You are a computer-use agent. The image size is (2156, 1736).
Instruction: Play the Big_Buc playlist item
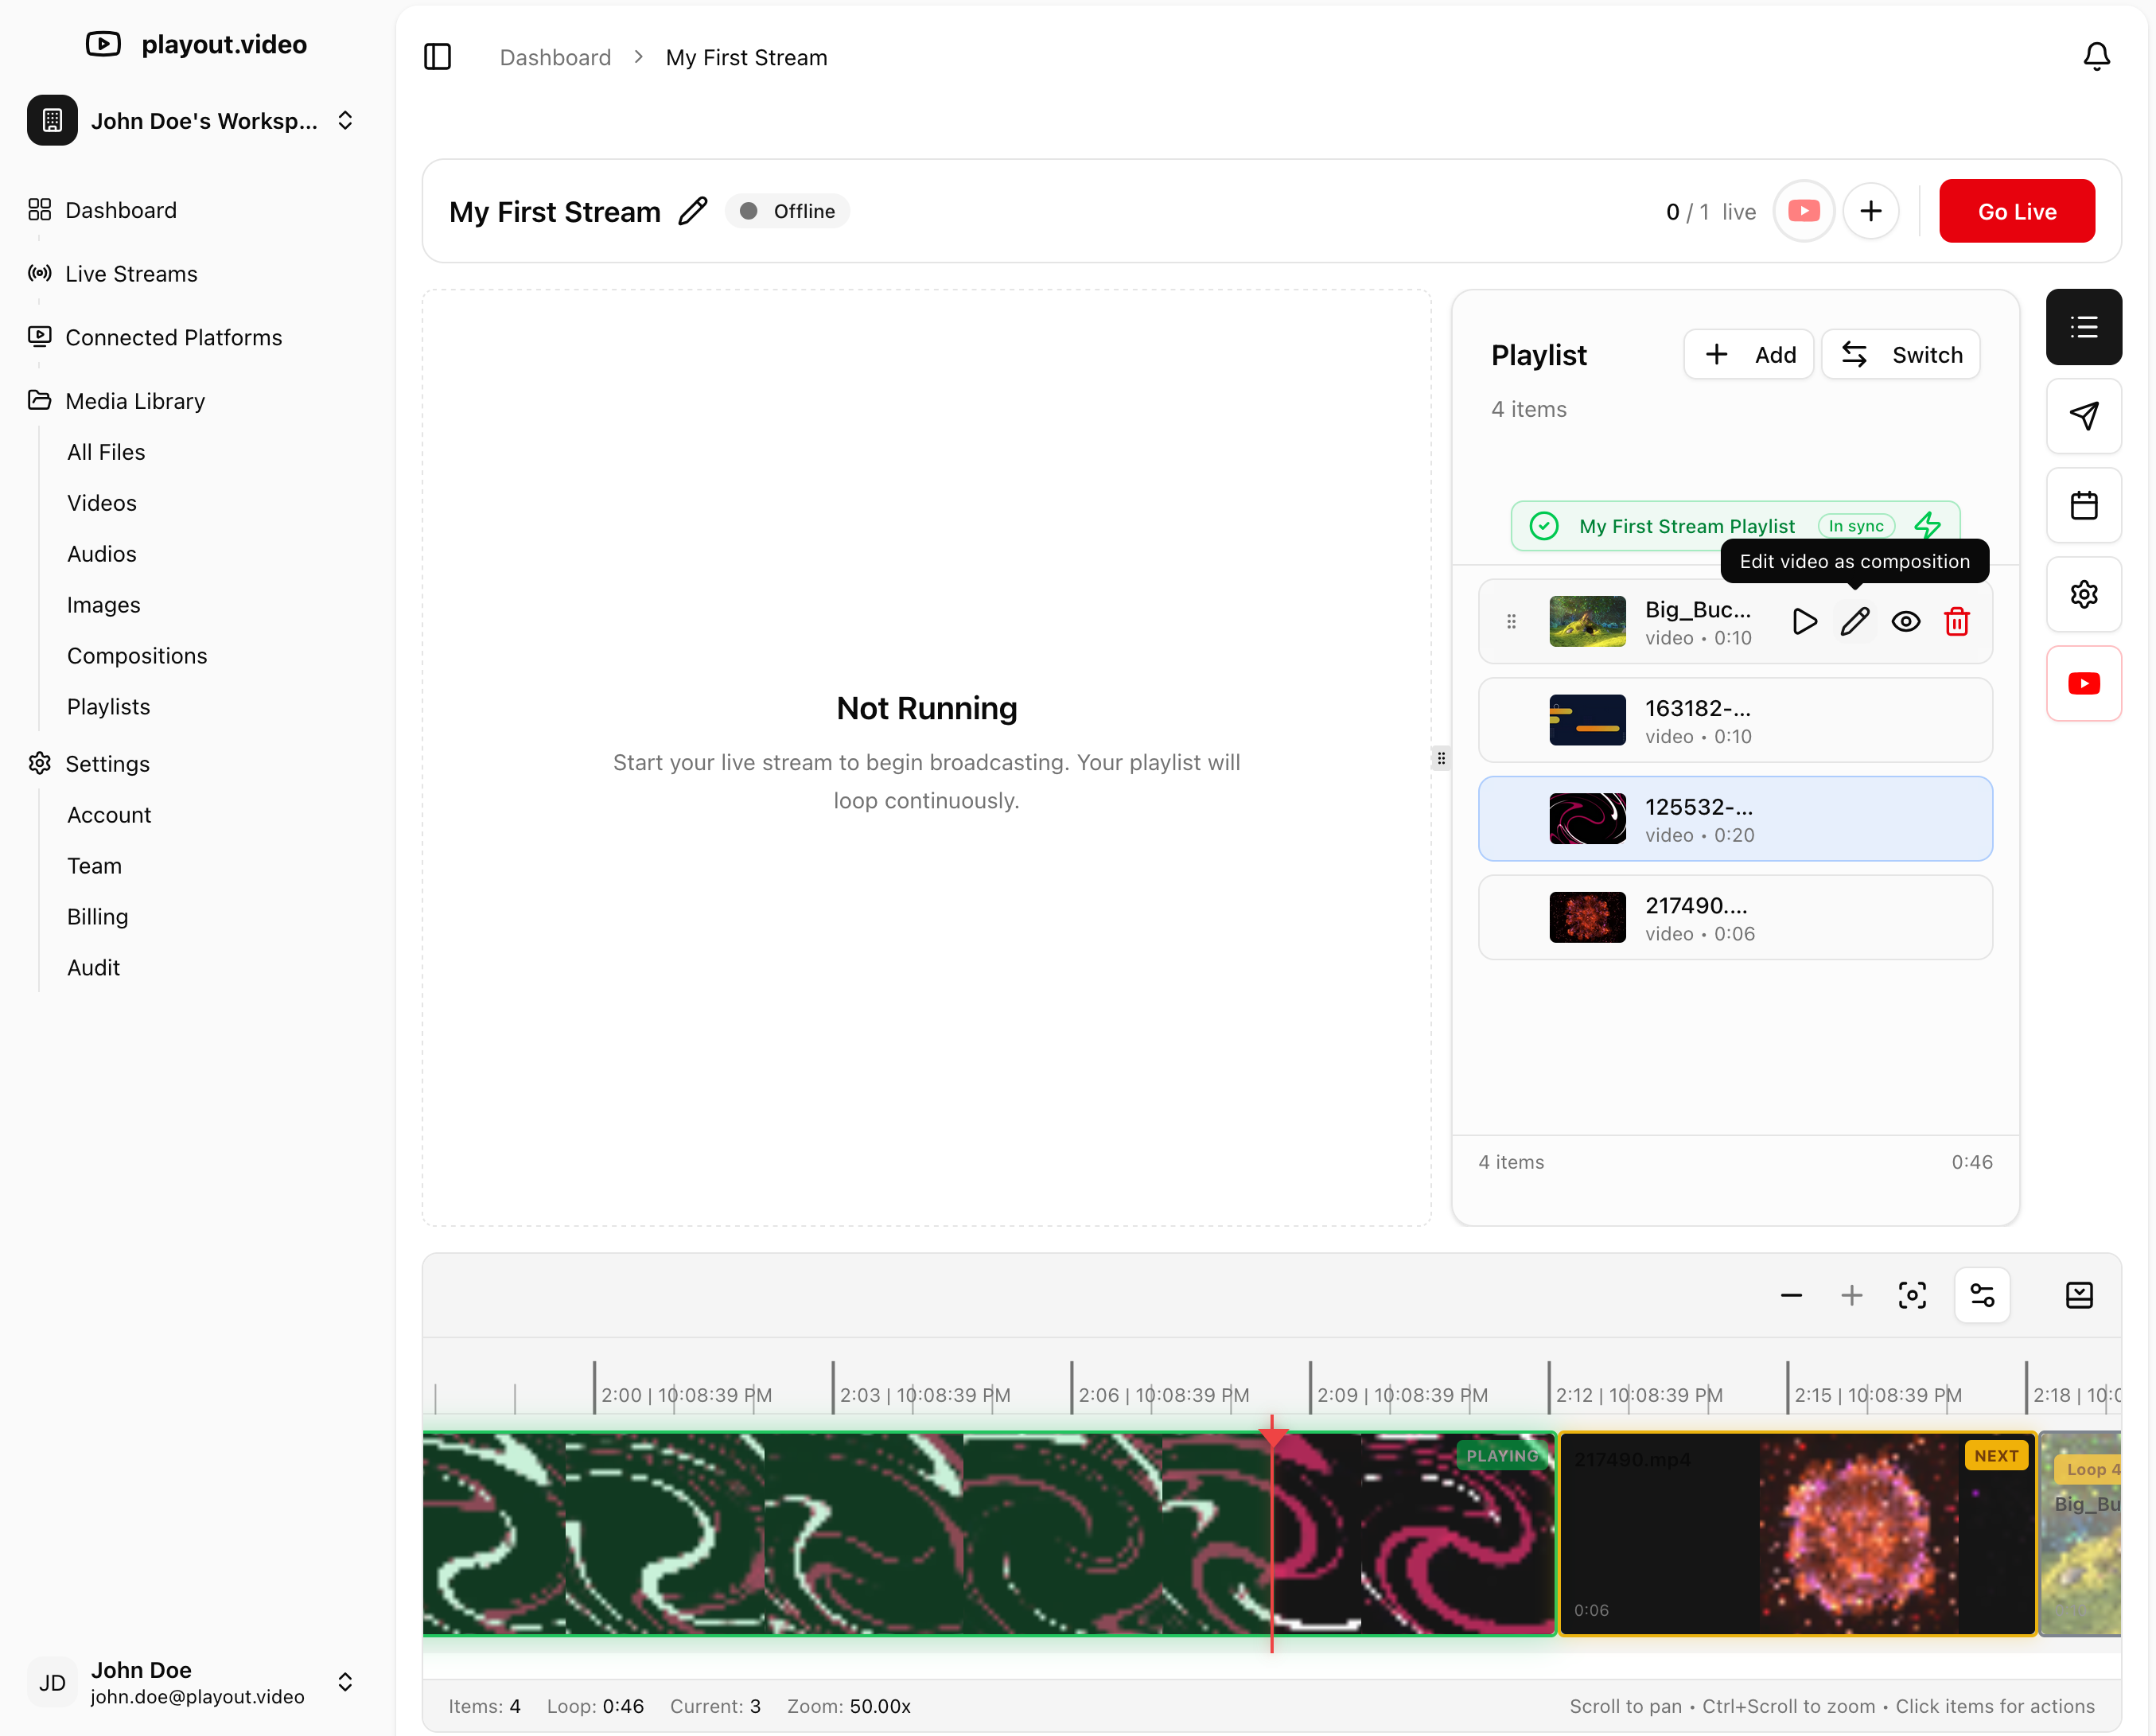coord(1803,622)
